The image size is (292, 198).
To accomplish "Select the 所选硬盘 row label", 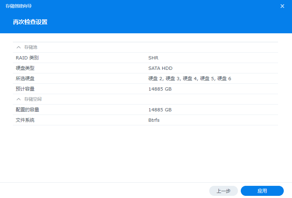I will pos(25,78).
